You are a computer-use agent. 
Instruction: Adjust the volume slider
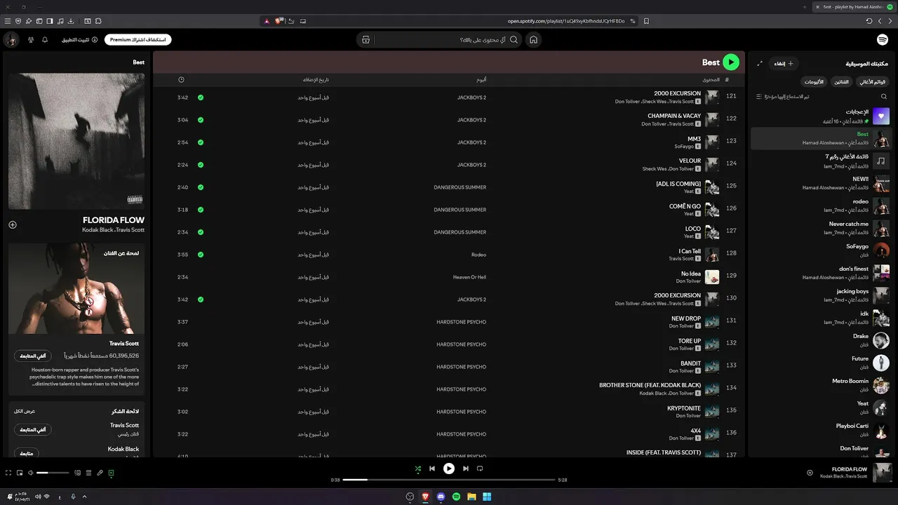[x=53, y=473]
